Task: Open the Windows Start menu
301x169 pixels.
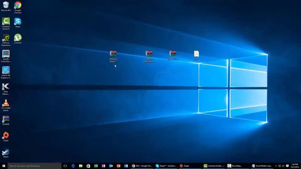Action: [x=4, y=166]
